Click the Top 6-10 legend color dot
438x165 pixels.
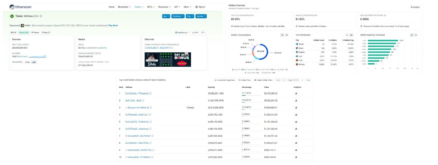point(246,70)
